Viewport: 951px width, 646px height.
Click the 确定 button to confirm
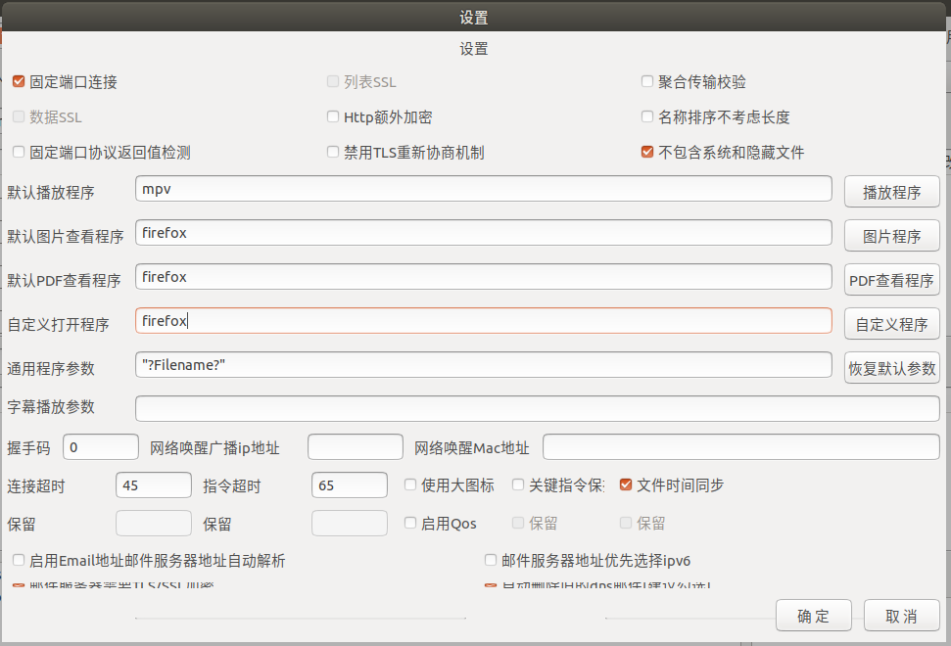point(813,616)
